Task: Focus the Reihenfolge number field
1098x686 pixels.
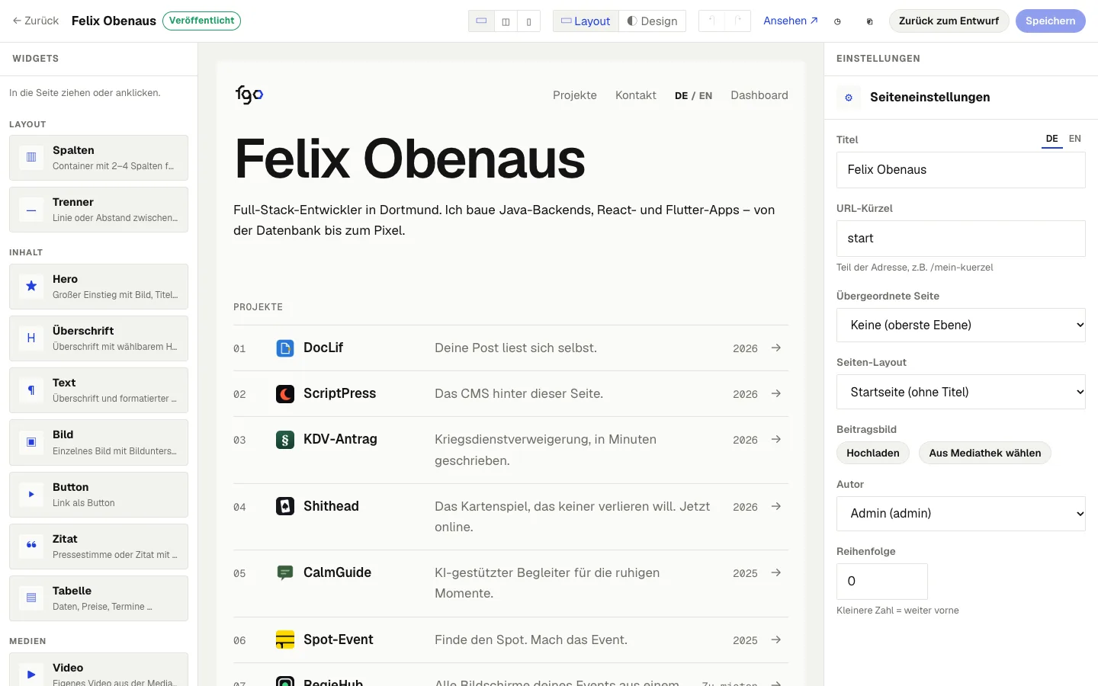Action: (882, 582)
